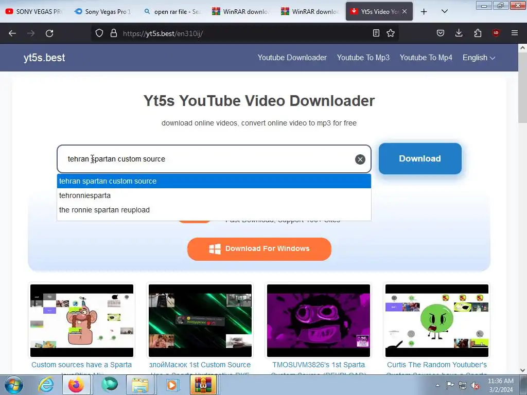Image resolution: width=527 pixels, height=395 pixels.
Task: Click the video search input field
Action: 214,159
